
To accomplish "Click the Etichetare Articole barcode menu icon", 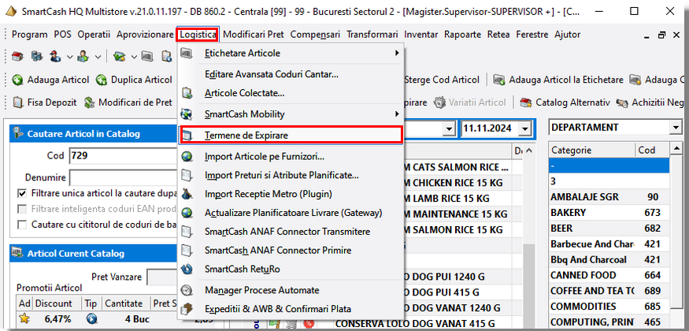I will 187,53.
